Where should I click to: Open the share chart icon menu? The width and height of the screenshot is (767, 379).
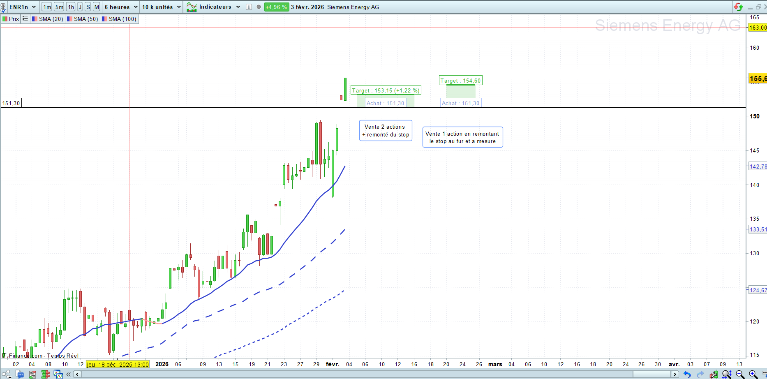click(6, 374)
